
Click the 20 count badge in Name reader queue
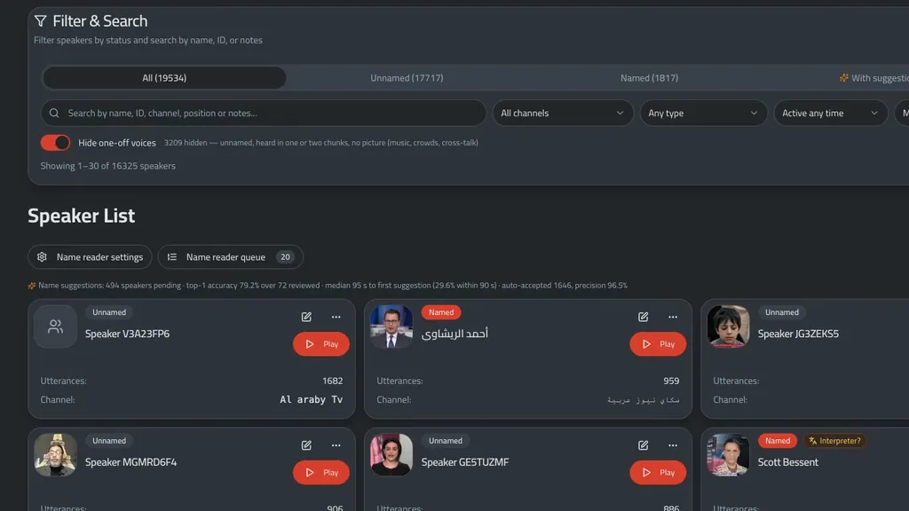click(285, 256)
